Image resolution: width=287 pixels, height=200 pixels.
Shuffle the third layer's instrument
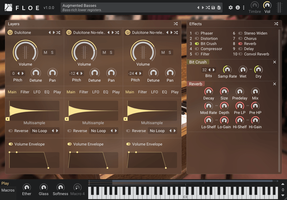pos(176,32)
